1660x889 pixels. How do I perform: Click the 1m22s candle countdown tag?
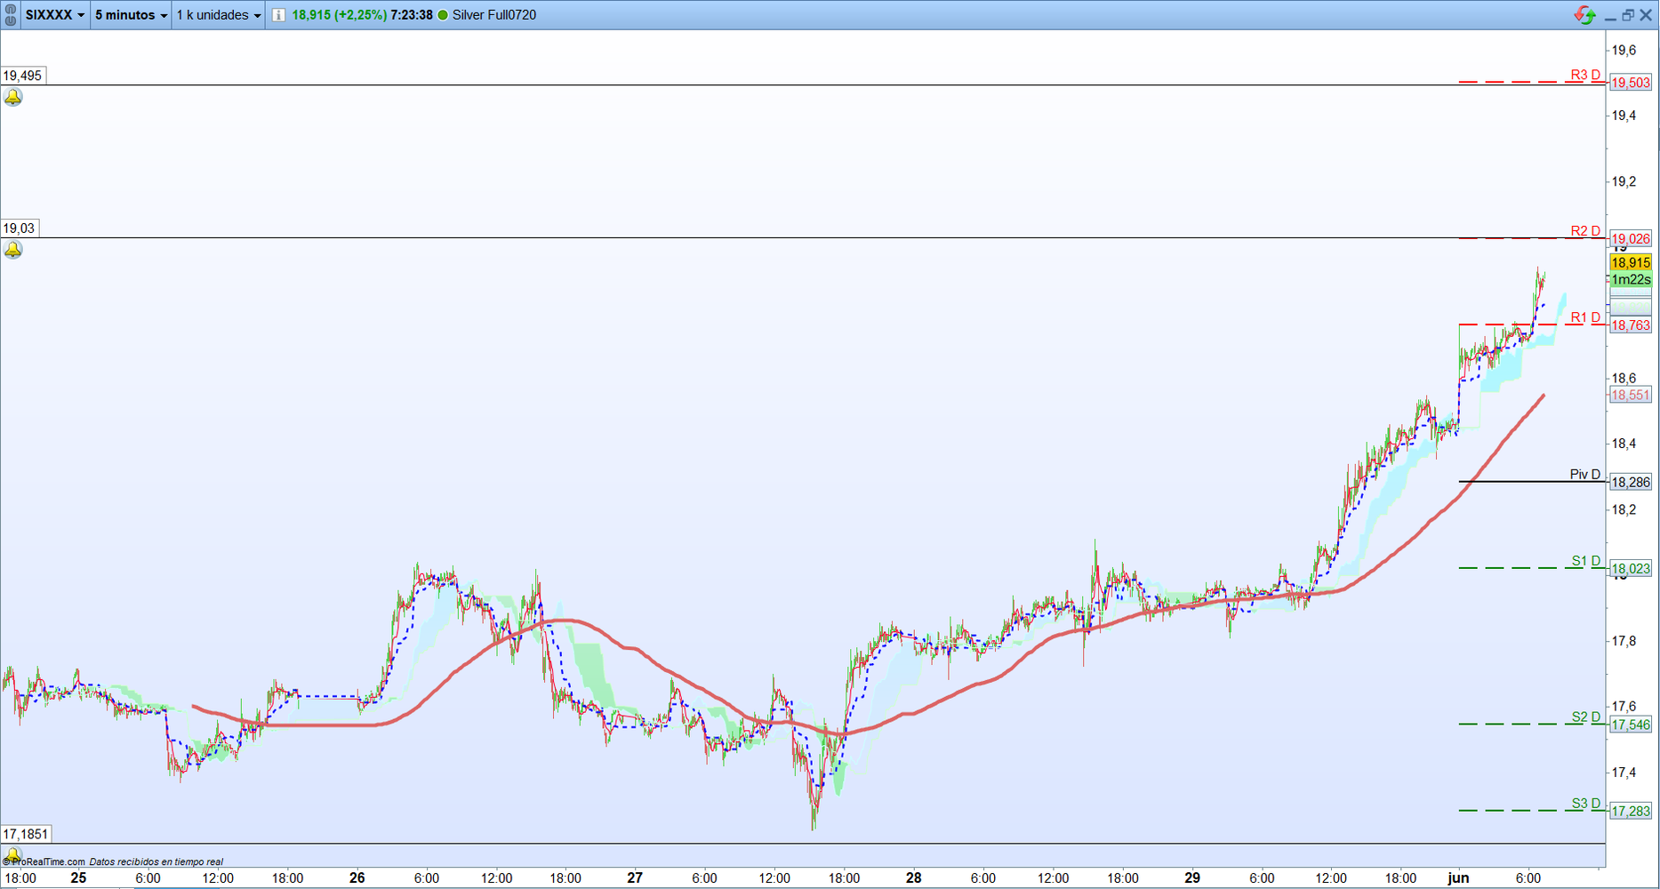point(1631,279)
